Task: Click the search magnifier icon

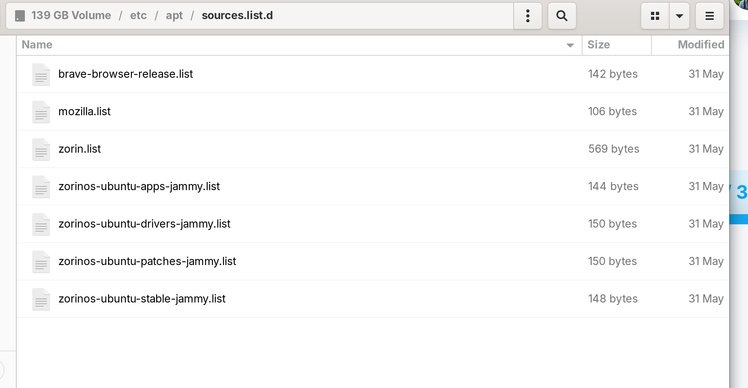Action: coord(562,16)
